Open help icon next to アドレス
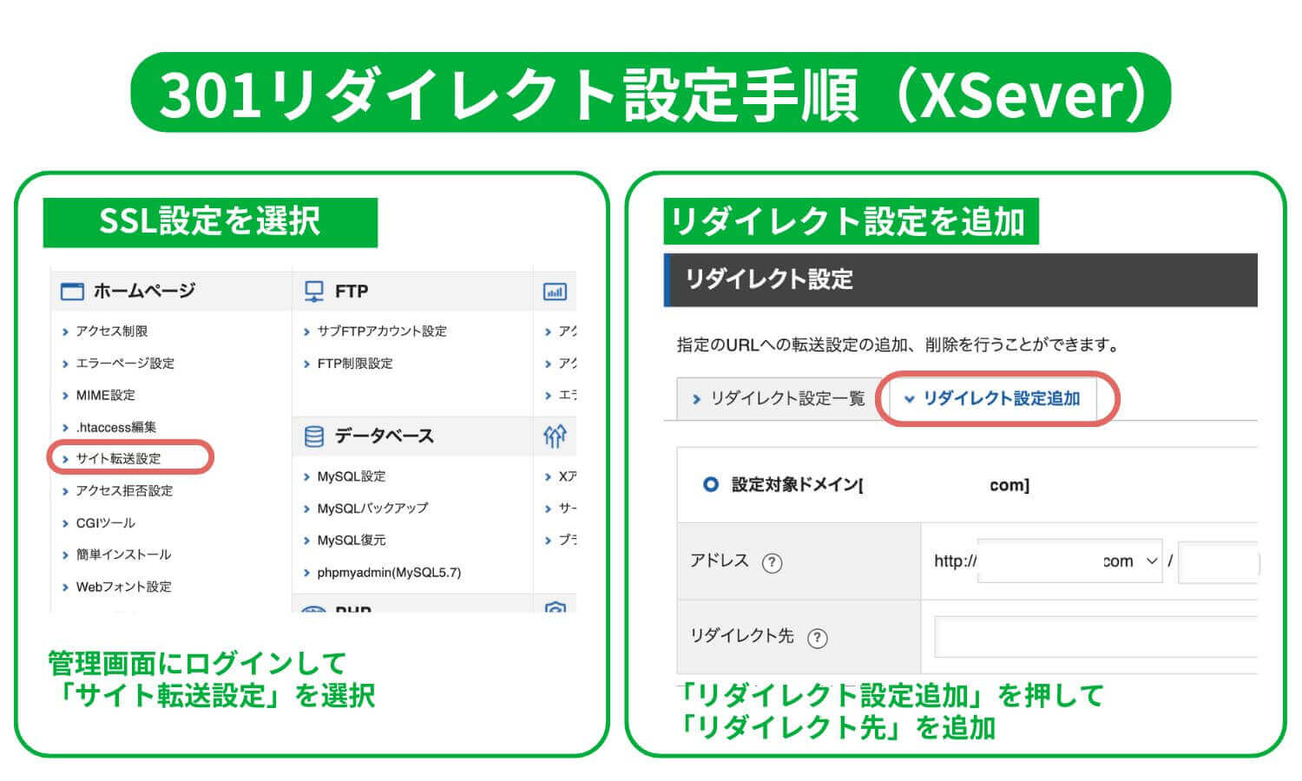 (772, 562)
